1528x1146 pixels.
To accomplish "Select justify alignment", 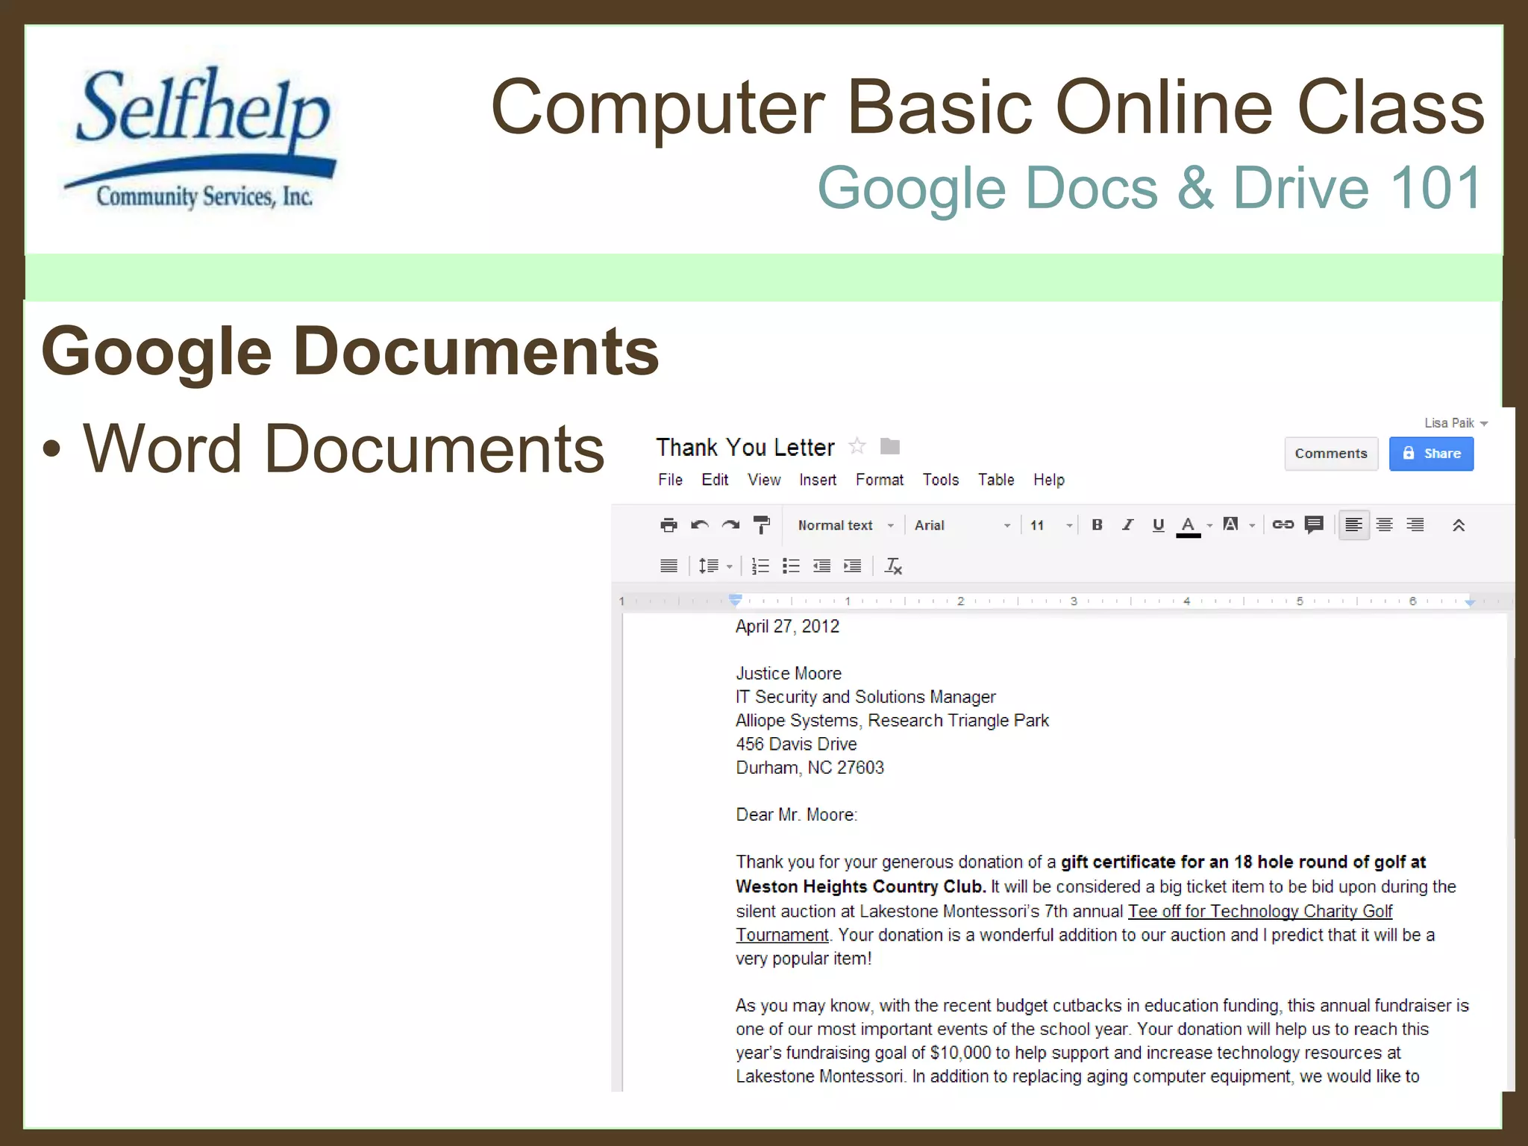I will 668,566.
